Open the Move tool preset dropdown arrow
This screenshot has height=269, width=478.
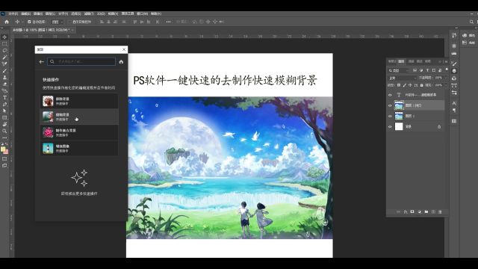pos(22,22)
